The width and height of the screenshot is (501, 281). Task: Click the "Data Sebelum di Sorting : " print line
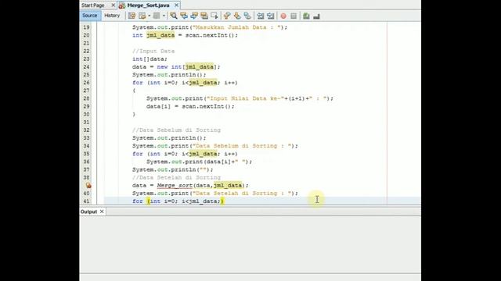click(x=215, y=146)
